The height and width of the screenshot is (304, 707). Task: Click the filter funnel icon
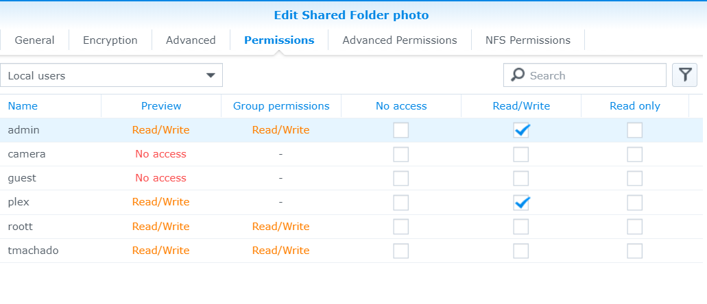pyautogui.click(x=684, y=75)
